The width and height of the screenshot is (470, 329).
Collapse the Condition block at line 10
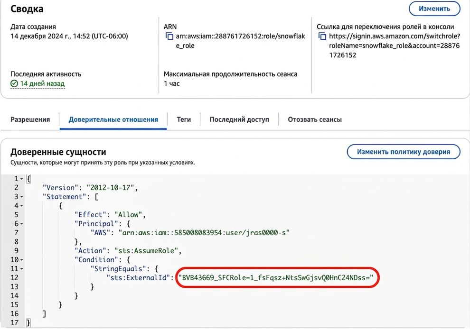pyautogui.click(x=21, y=260)
